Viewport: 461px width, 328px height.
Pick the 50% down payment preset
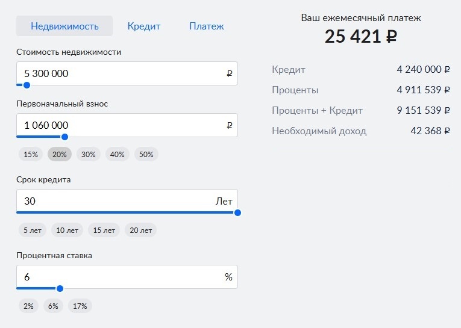click(146, 155)
